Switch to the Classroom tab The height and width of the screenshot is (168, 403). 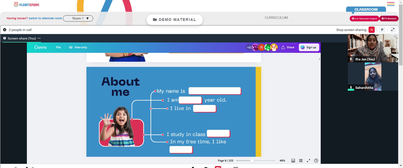tap(366, 10)
